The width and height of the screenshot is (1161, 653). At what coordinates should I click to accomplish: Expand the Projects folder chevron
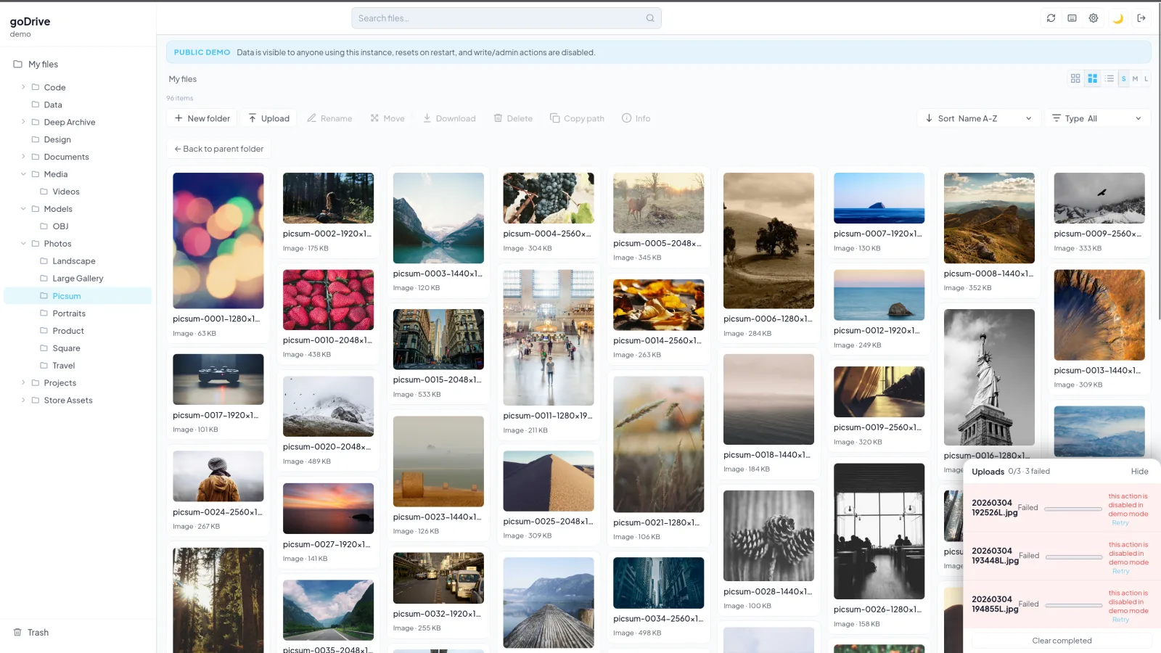pyautogui.click(x=23, y=382)
